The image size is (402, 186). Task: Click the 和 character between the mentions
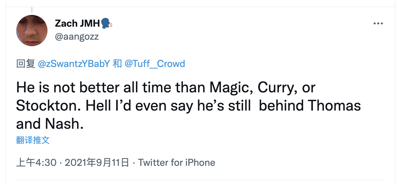point(117,63)
